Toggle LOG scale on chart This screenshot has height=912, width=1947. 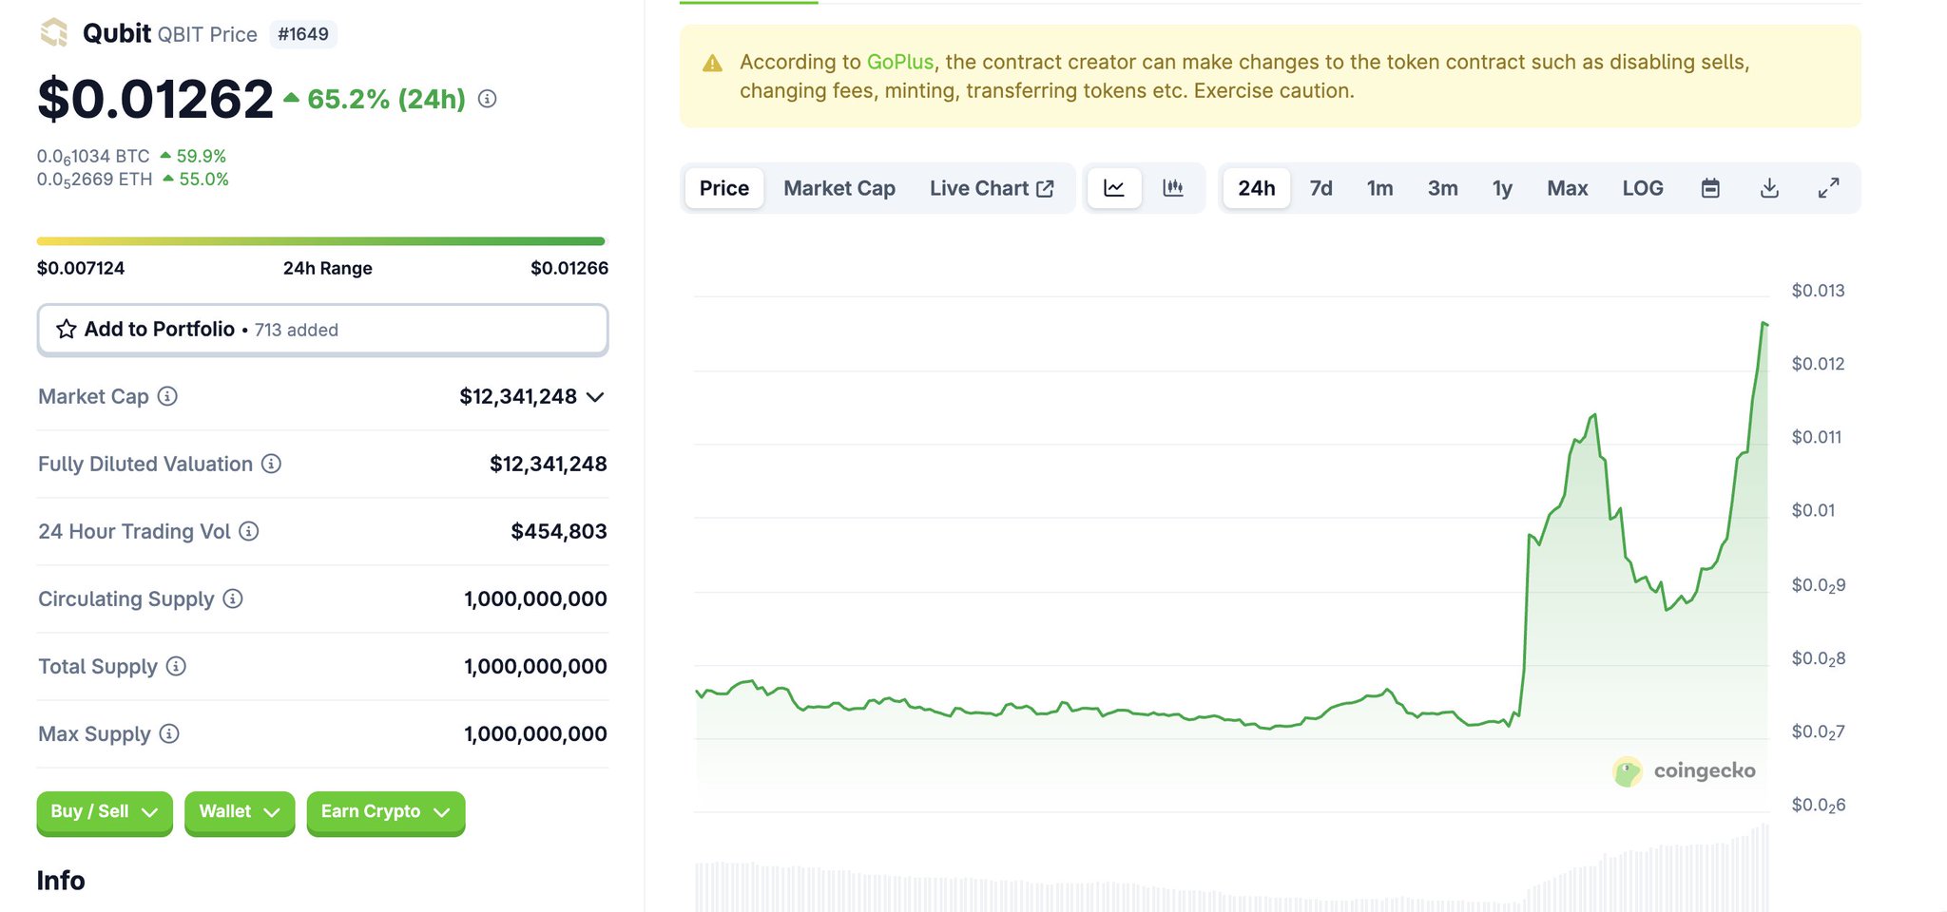(1642, 188)
